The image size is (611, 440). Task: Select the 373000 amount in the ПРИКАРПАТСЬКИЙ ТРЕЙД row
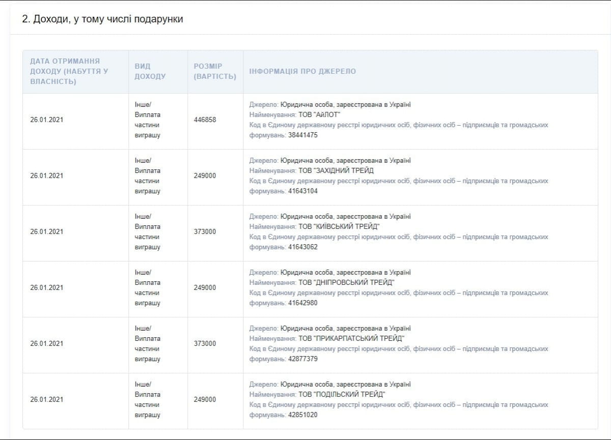pos(205,343)
